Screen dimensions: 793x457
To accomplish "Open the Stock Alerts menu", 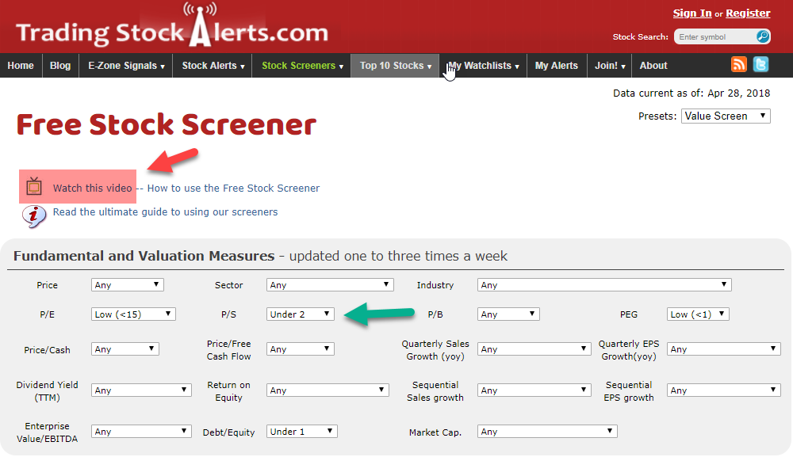I will tap(213, 66).
